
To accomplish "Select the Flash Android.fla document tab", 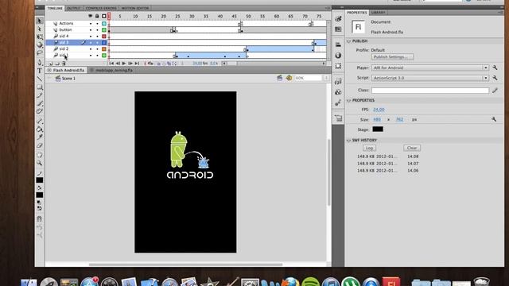I will click(x=68, y=70).
